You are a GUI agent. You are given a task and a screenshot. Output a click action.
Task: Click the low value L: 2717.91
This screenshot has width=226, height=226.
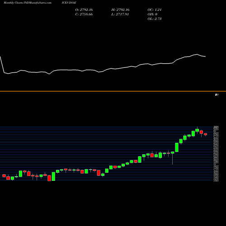(120, 14)
